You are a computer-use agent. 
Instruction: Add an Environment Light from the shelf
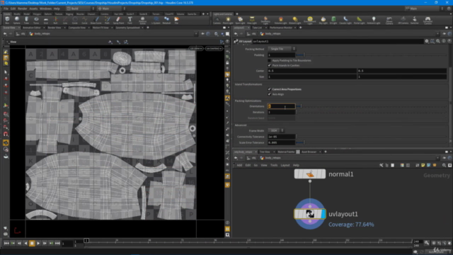[x=310, y=21]
